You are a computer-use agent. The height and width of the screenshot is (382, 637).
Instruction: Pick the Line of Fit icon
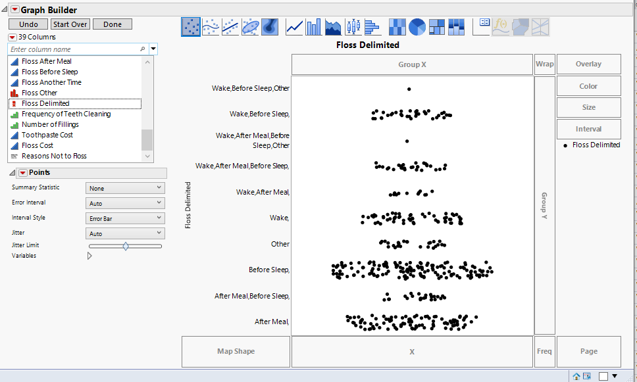pyautogui.click(x=228, y=27)
